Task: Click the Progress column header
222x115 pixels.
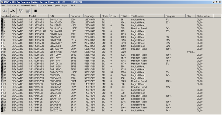Action: pyautogui.click(x=175, y=16)
